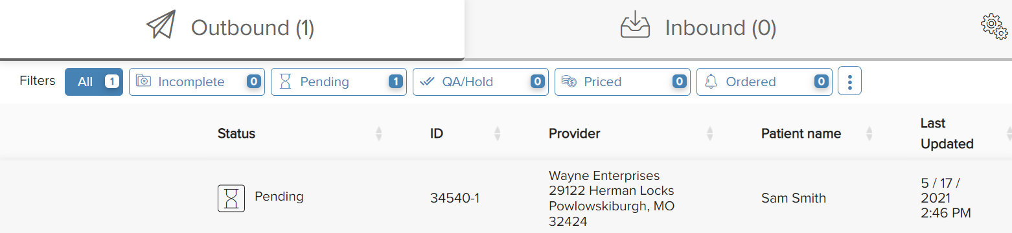Sort by Provider column arrows
This screenshot has height=233, width=1012.
[x=710, y=134]
